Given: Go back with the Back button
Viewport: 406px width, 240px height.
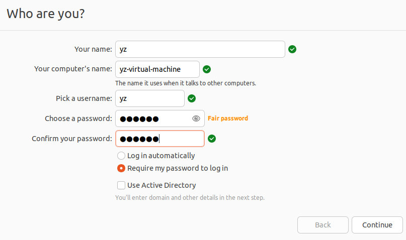Looking at the screenshot, I should click(x=322, y=225).
